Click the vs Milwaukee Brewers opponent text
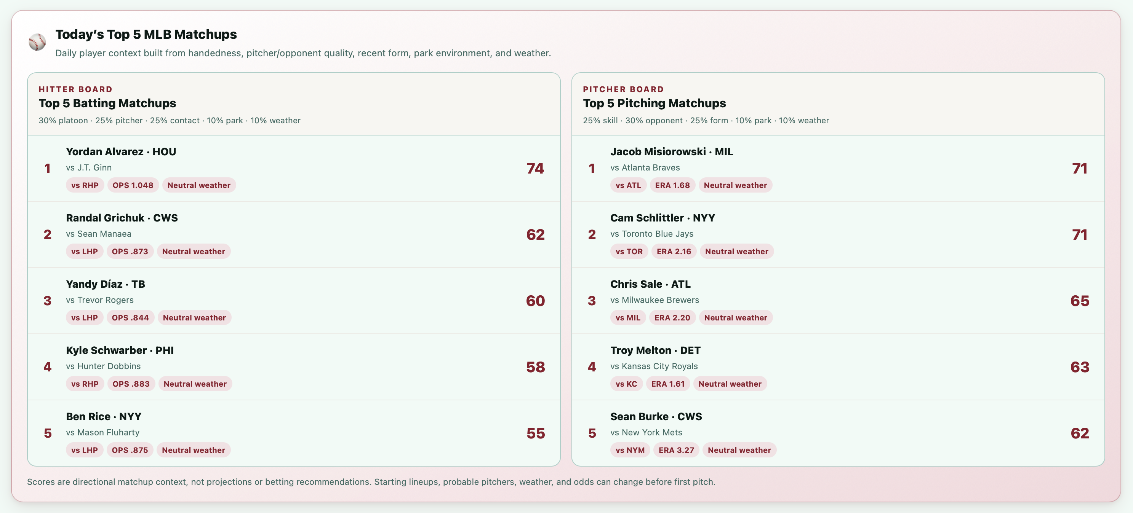Image resolution: width=1133 pixels, height=513 pixels. 655,300
